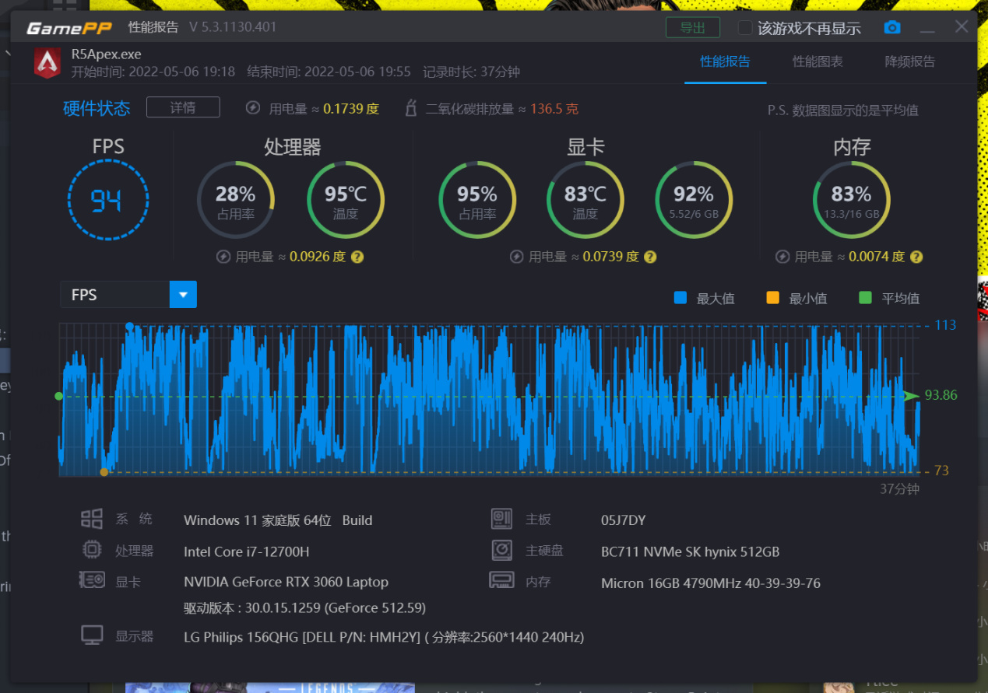Click the Intel Core i7-12700H text
The image size is (988, 693).
pyautogui.click(x=246, y=551)
